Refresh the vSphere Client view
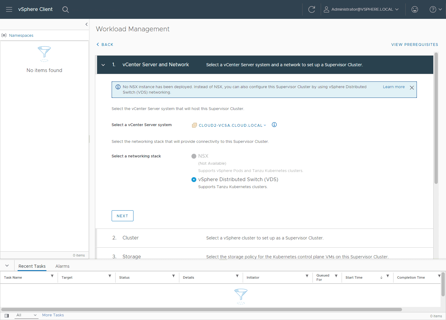 312,9
